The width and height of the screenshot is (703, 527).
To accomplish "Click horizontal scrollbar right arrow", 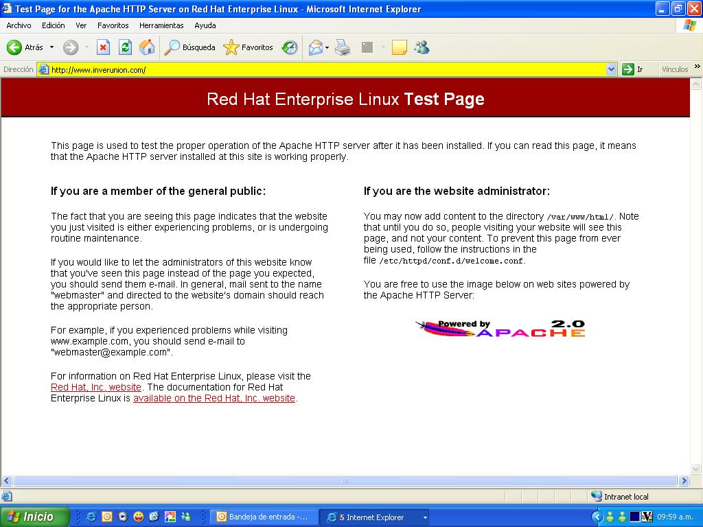I will (684, 481).
